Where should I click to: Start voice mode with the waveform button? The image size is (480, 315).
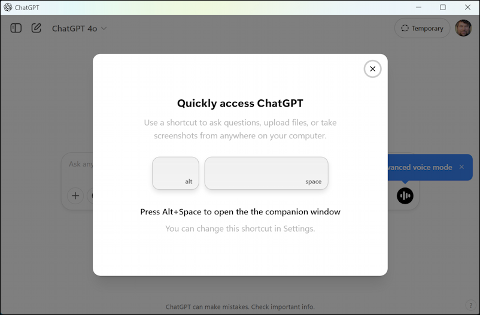tap(405, 195)
